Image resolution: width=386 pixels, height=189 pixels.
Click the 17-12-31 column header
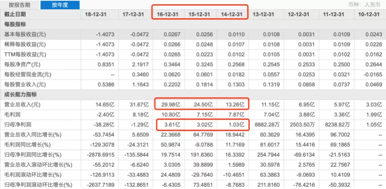[x=133, y=14]
